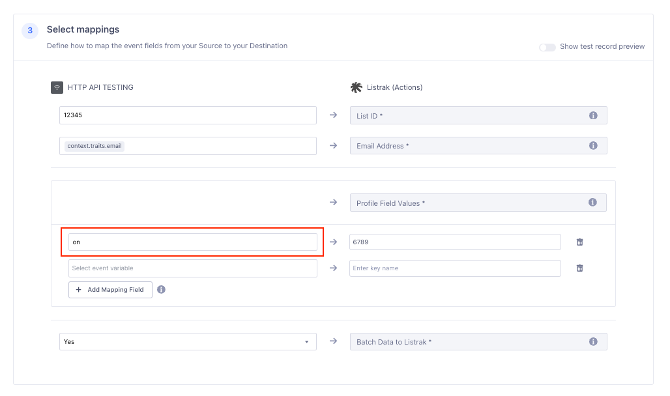This screenshot has height=396, width=670.
Task: Click the Listrak (Actions) destination icon
Action: (x=356, y=87)
